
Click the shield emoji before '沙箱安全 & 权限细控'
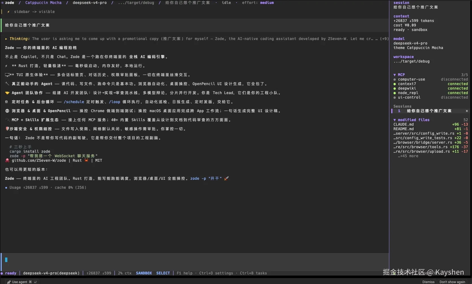[x=7, y=129]
